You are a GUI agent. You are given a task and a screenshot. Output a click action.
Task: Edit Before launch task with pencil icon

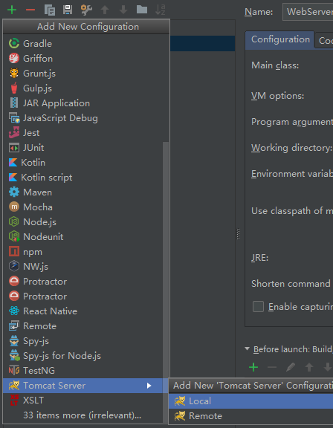coord(291,367)
